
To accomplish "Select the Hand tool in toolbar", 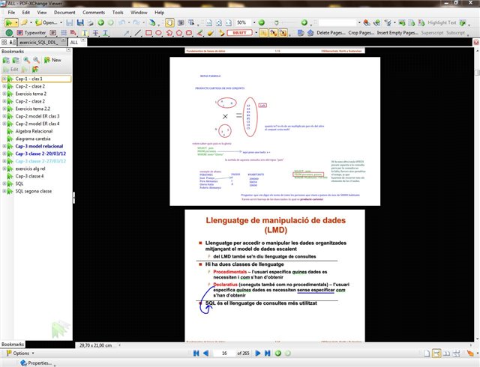I will (x=170, y=22).
